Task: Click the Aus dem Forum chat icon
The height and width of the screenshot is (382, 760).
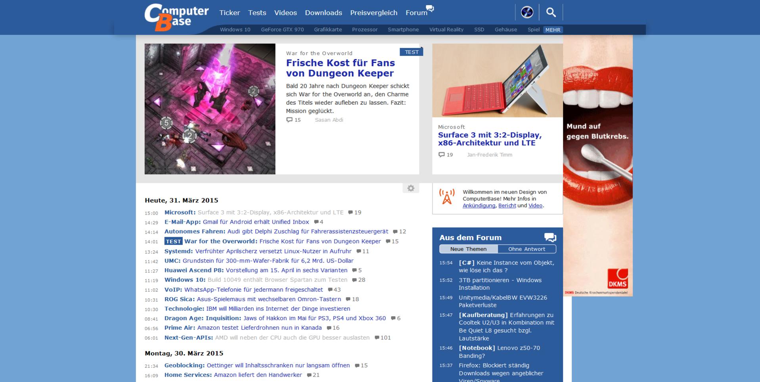Action: [x=550, y=237]
